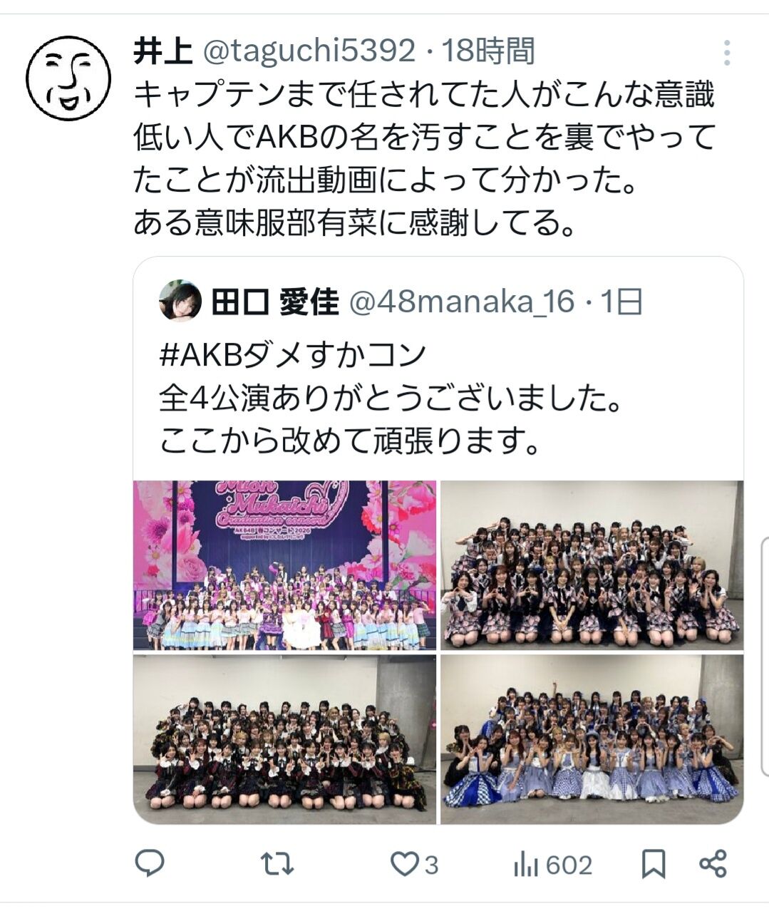Open the #AKBダメすかコン hashtag
This screenshot has width=769, height=911.
[x=292, y=354]
